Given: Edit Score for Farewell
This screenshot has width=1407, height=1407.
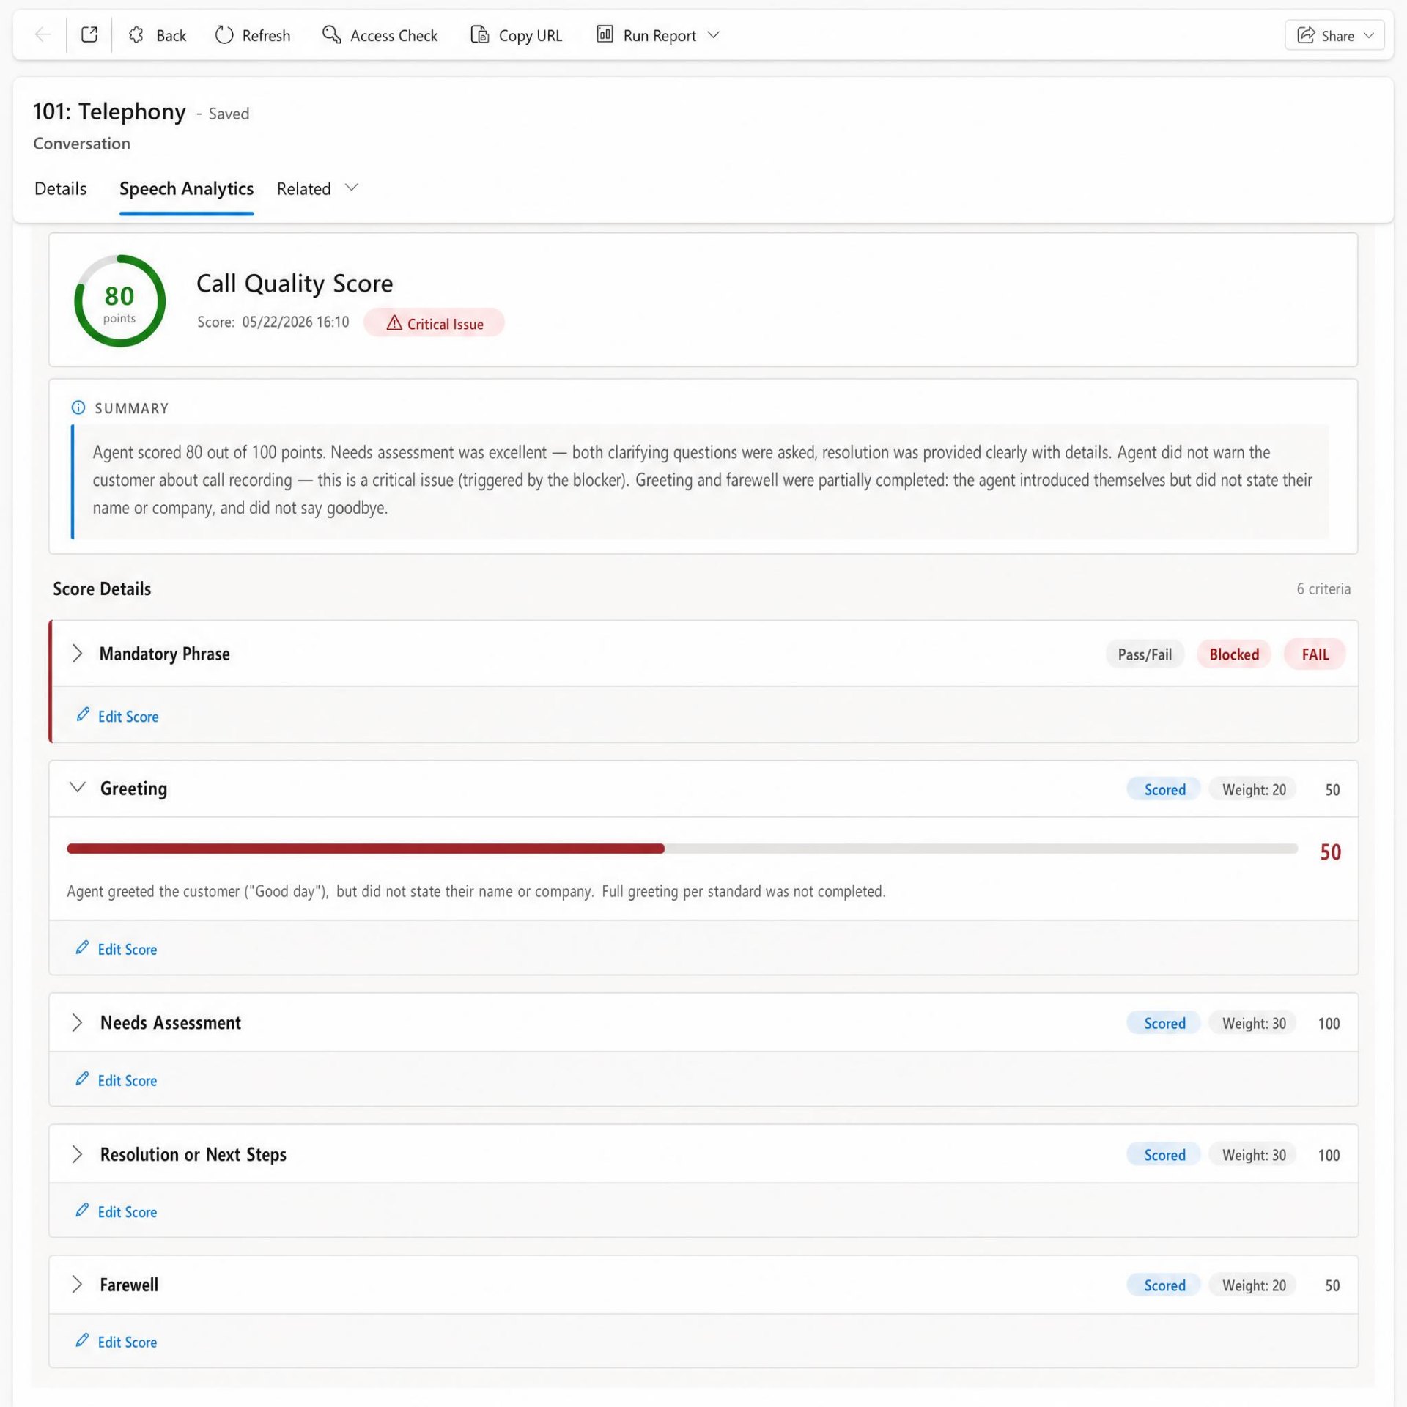Looking at the screenshot, I should coord(117,1342).
